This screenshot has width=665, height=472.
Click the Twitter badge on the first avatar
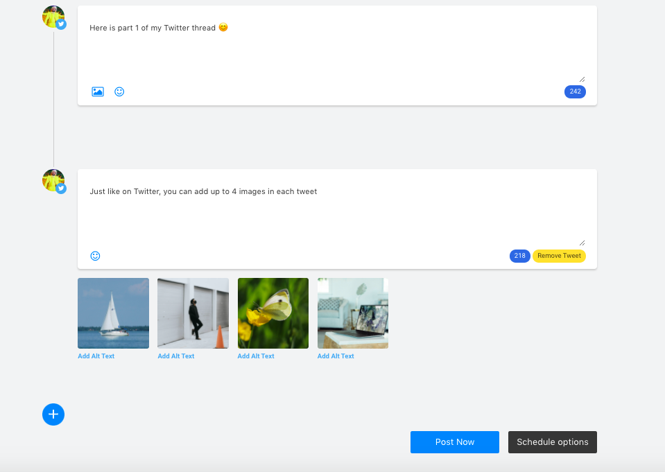point(61,24)
